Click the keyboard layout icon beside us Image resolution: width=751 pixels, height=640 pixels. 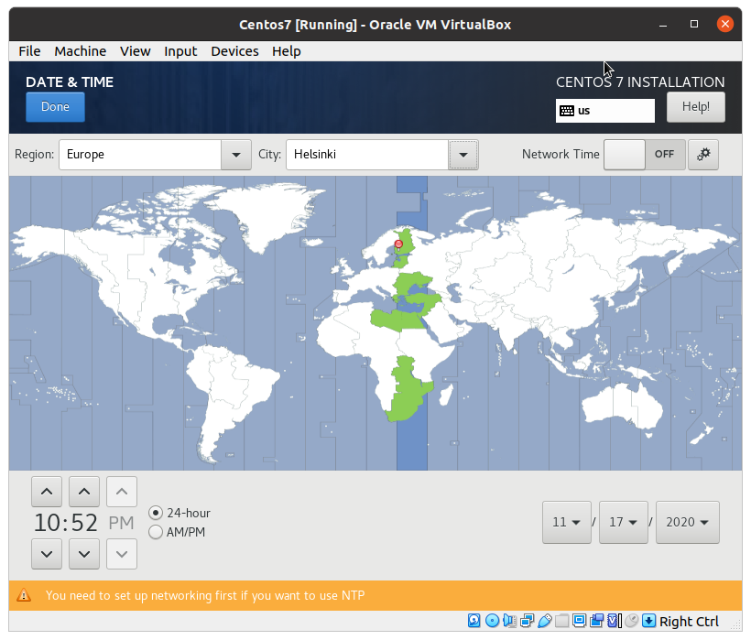pyautogui.click(x=567, y=111)
